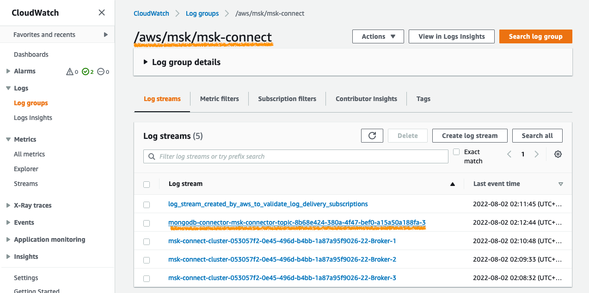
Task: Toggle the select-all log streams checkbox
Action: (147, 185)
